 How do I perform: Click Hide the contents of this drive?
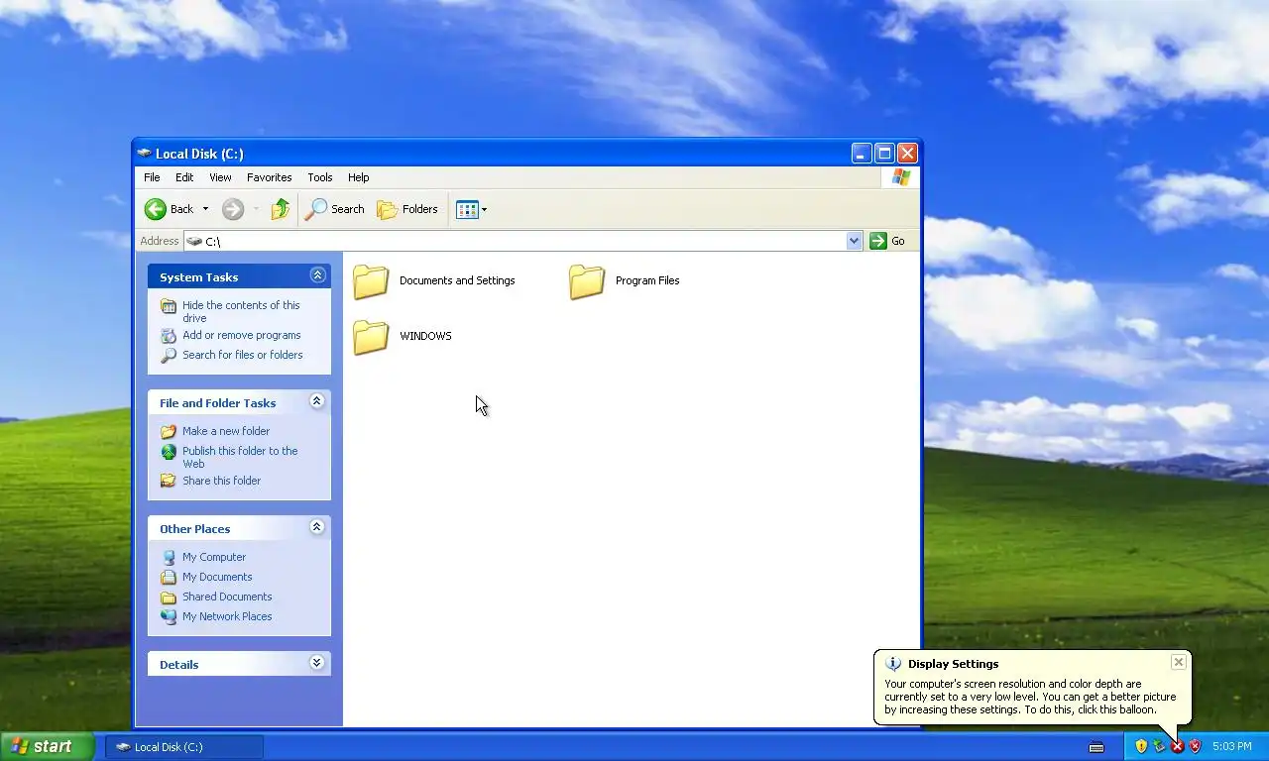click(x=241, y=311)
